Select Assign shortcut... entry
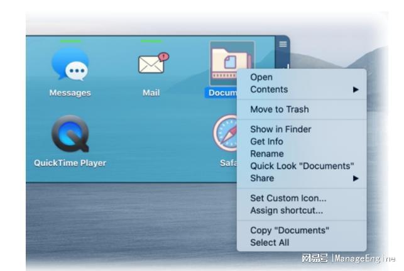 click(287, 211)
